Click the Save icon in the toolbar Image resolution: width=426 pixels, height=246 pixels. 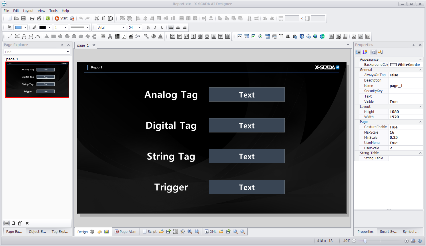(x=23, y=18)
